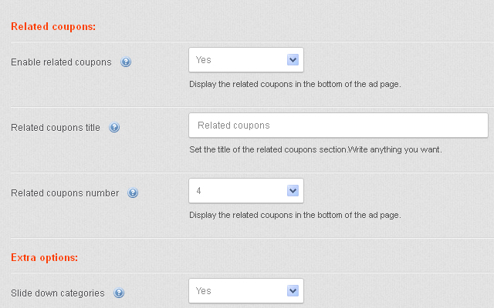Focus the Related coupons title text field
Viewport: 494px width, 308px height.
tap(338, 125)
